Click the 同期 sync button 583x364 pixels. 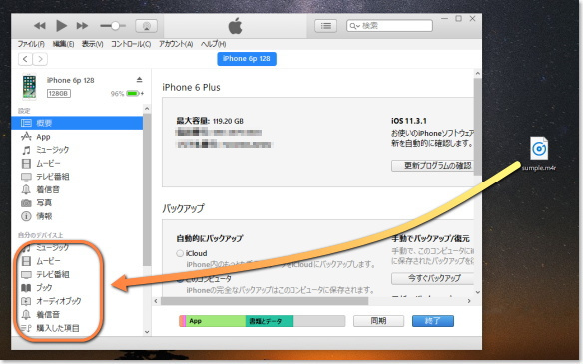point(378,321)
